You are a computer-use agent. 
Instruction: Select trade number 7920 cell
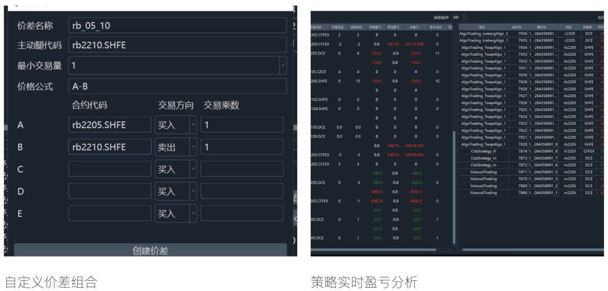coord(518,144)
